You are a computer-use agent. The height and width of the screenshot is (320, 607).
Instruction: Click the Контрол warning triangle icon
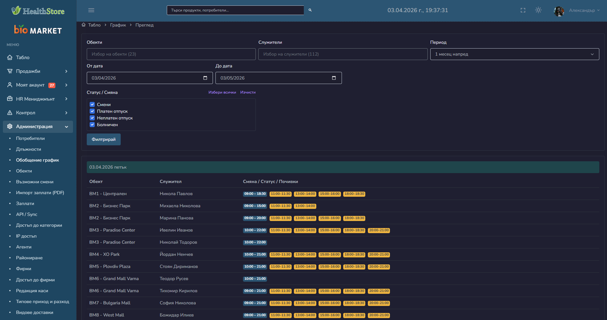[10, 113]
